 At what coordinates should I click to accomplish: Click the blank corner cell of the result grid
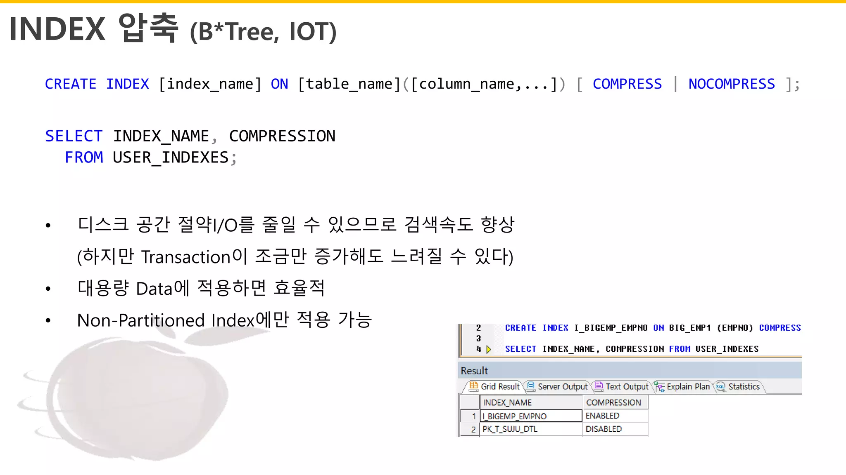tap(470, 402)
